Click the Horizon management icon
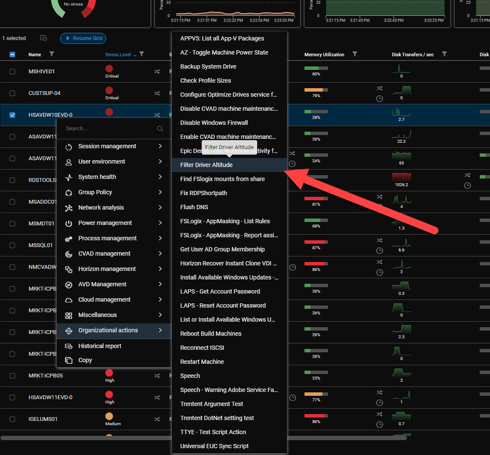490x455 pixels. coord(69,269)
